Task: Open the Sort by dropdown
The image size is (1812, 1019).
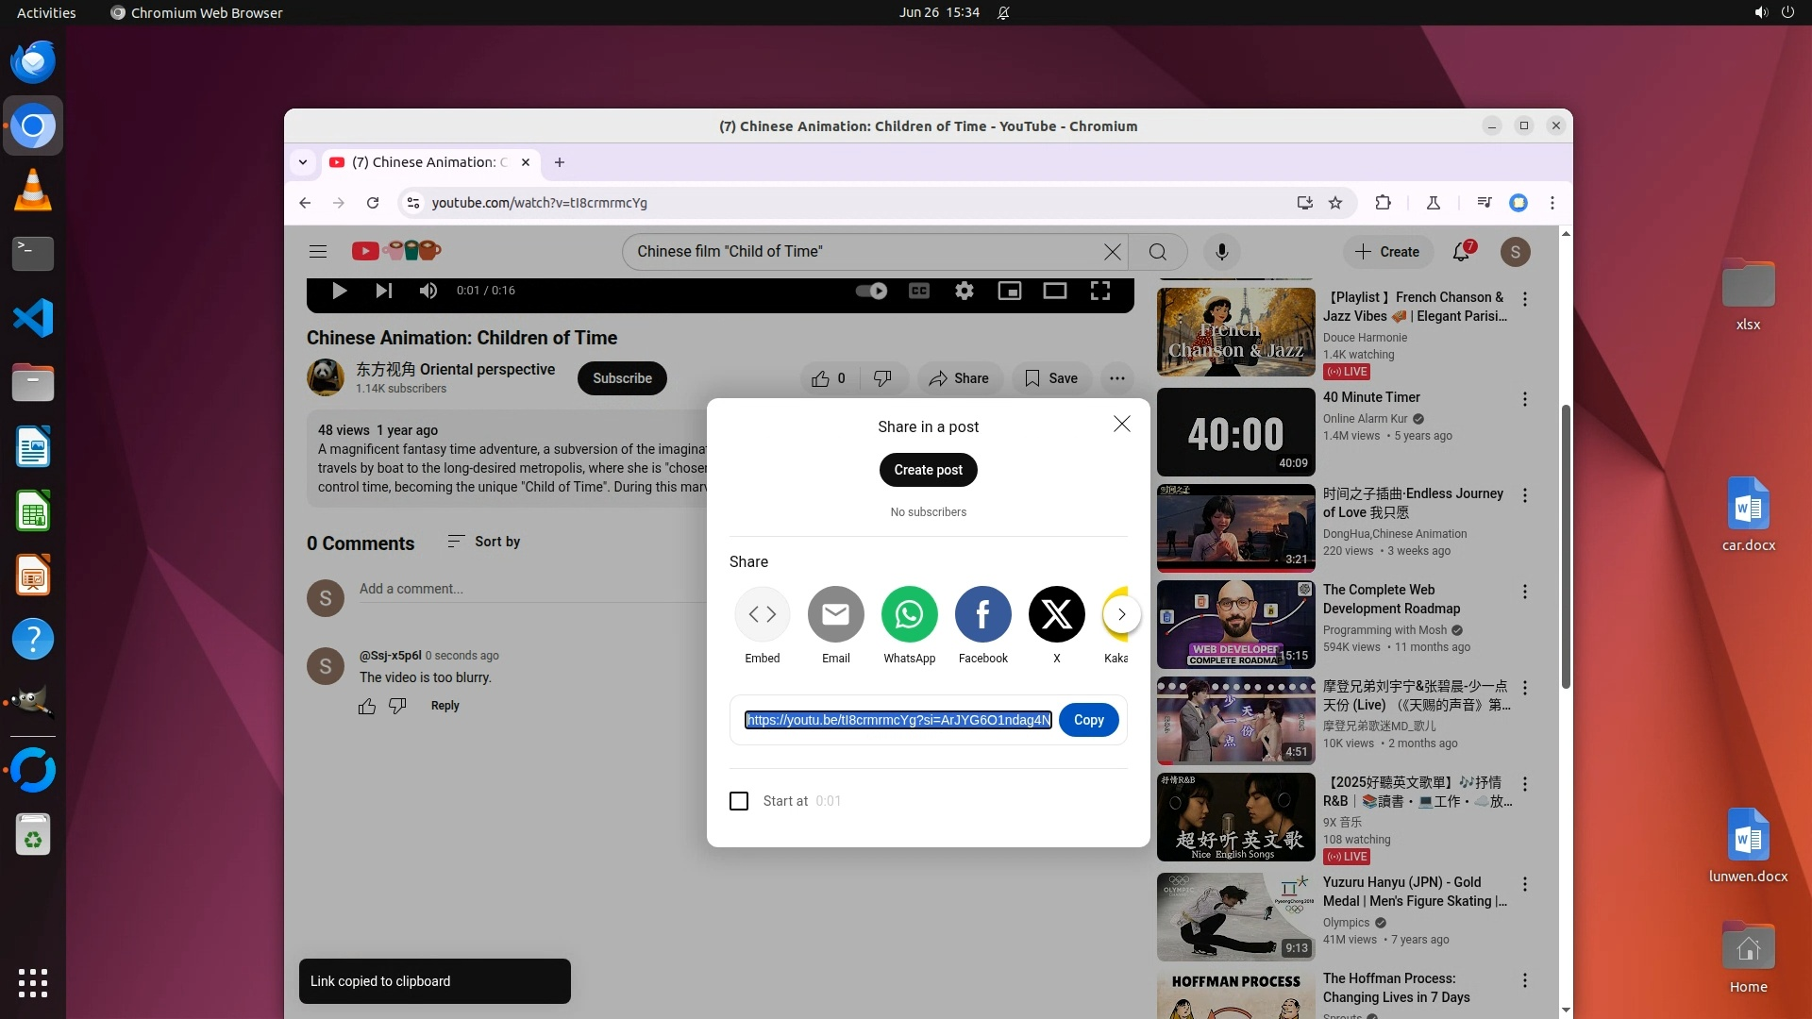Action: coord(483,542)
